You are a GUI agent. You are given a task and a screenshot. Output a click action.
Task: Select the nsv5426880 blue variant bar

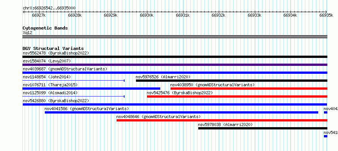175,104
